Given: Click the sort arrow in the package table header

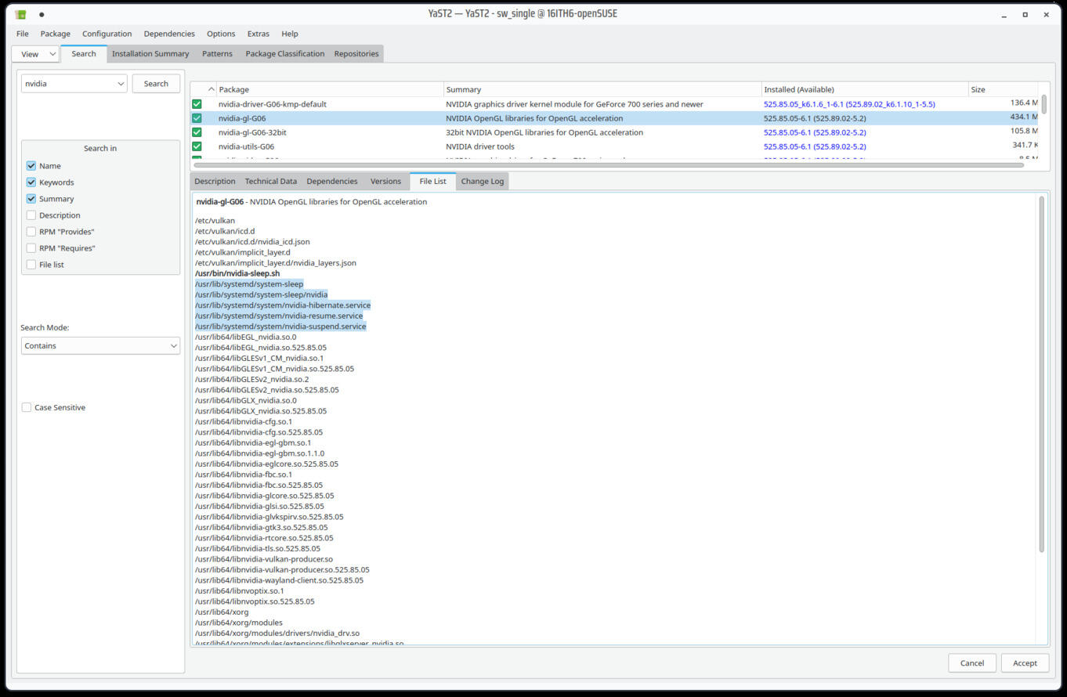Looking at the screenshot, I should pos(211,89).
